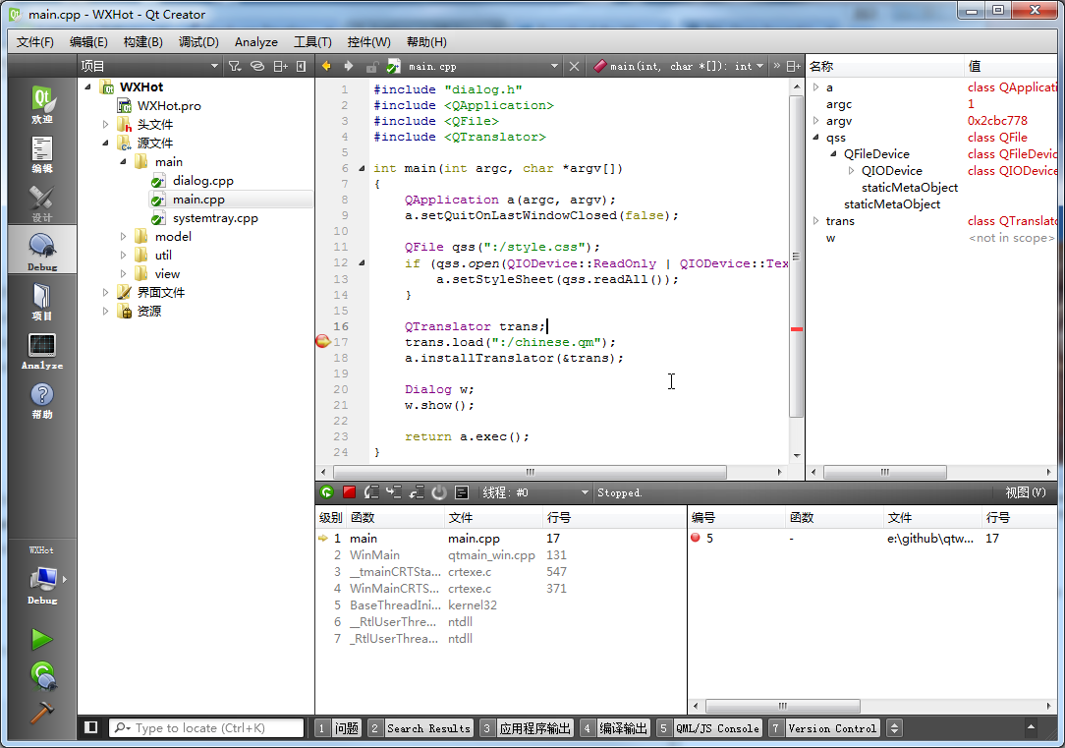This screenshot has width=1065, height=748.
Task: Open the project view dropdown (项目)
Action: pyautogui.click(x=149, y=66)
